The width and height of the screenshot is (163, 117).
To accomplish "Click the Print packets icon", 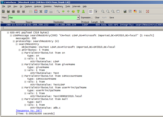I will [51, 11].
